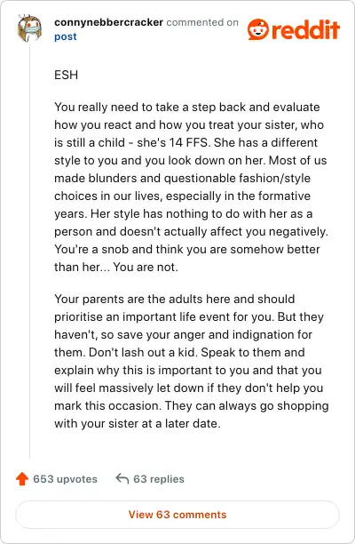Click the paragraph starting "Your parents are"
Image resolution: width=355 pixels, height=544 pixels.
192,361
